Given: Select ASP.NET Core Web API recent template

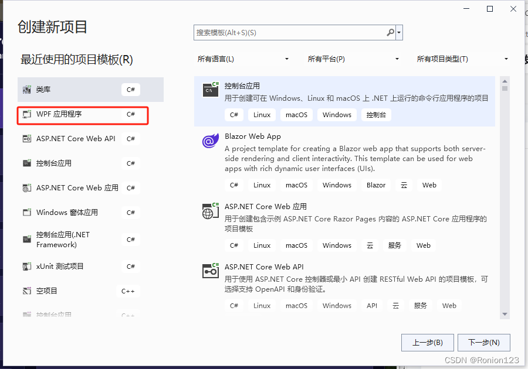Looking at the screenshot, I should [90, 139].
